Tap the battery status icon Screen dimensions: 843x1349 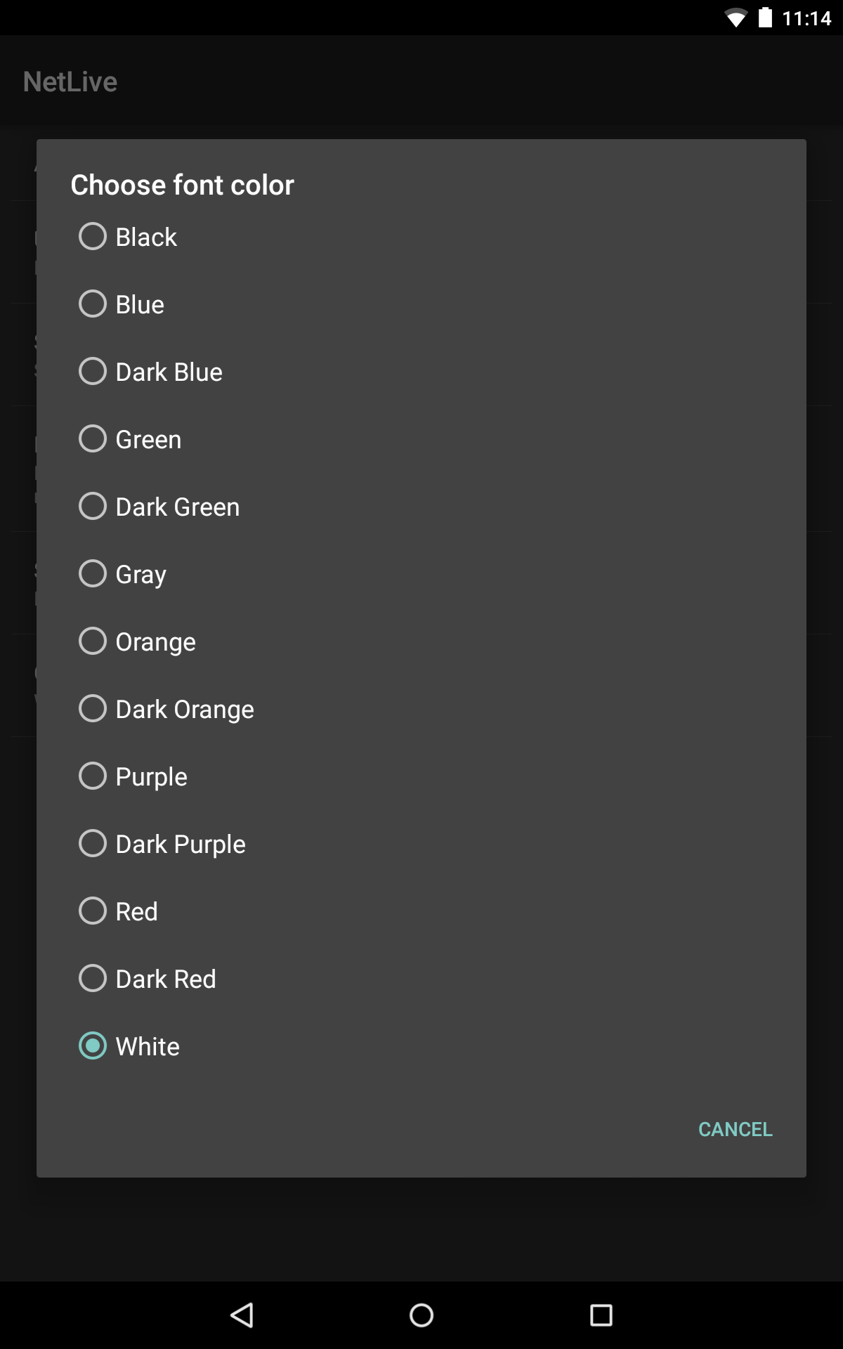(x=766, y=18)
